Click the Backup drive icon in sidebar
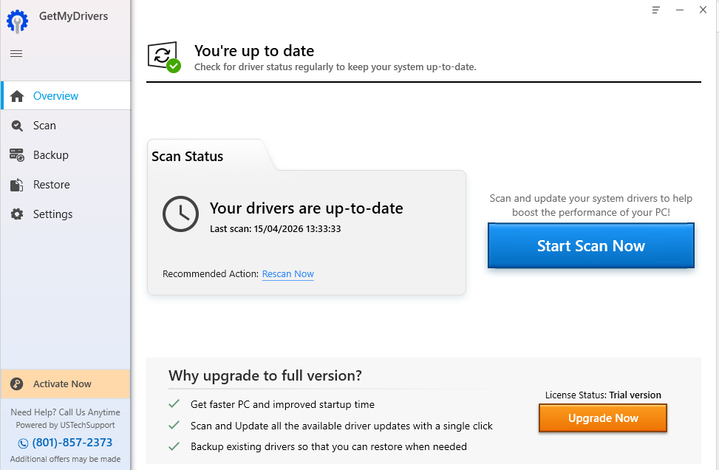Image resolution: width=719 pixels, height=470 pixels. [x=17, y=155]
